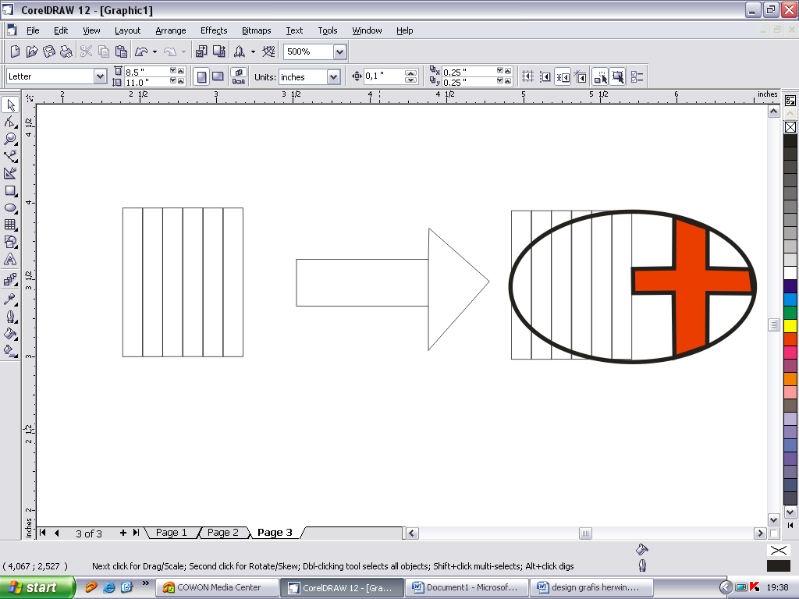799x599 pixels.
Task: Go to the previous page arrow
Action: click(x=56, y=533)
